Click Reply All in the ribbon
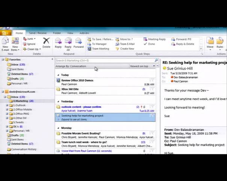Viewport: 227px width, 181px height. click(68, 44)
